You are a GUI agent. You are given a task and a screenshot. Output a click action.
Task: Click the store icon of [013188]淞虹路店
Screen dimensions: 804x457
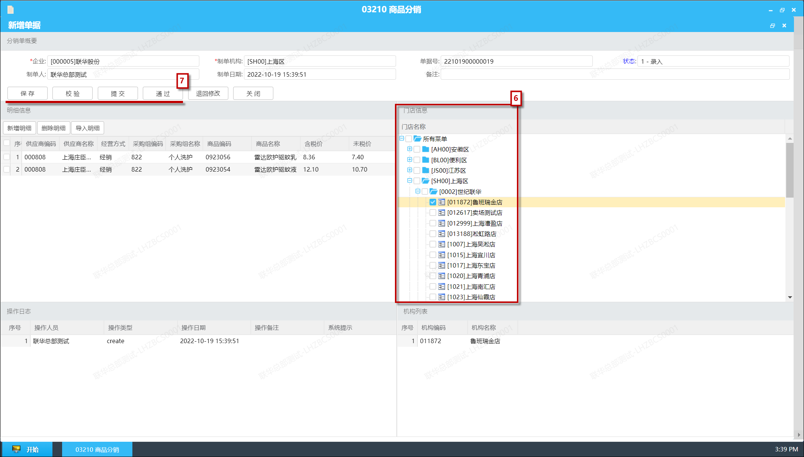tap(442, 234)
